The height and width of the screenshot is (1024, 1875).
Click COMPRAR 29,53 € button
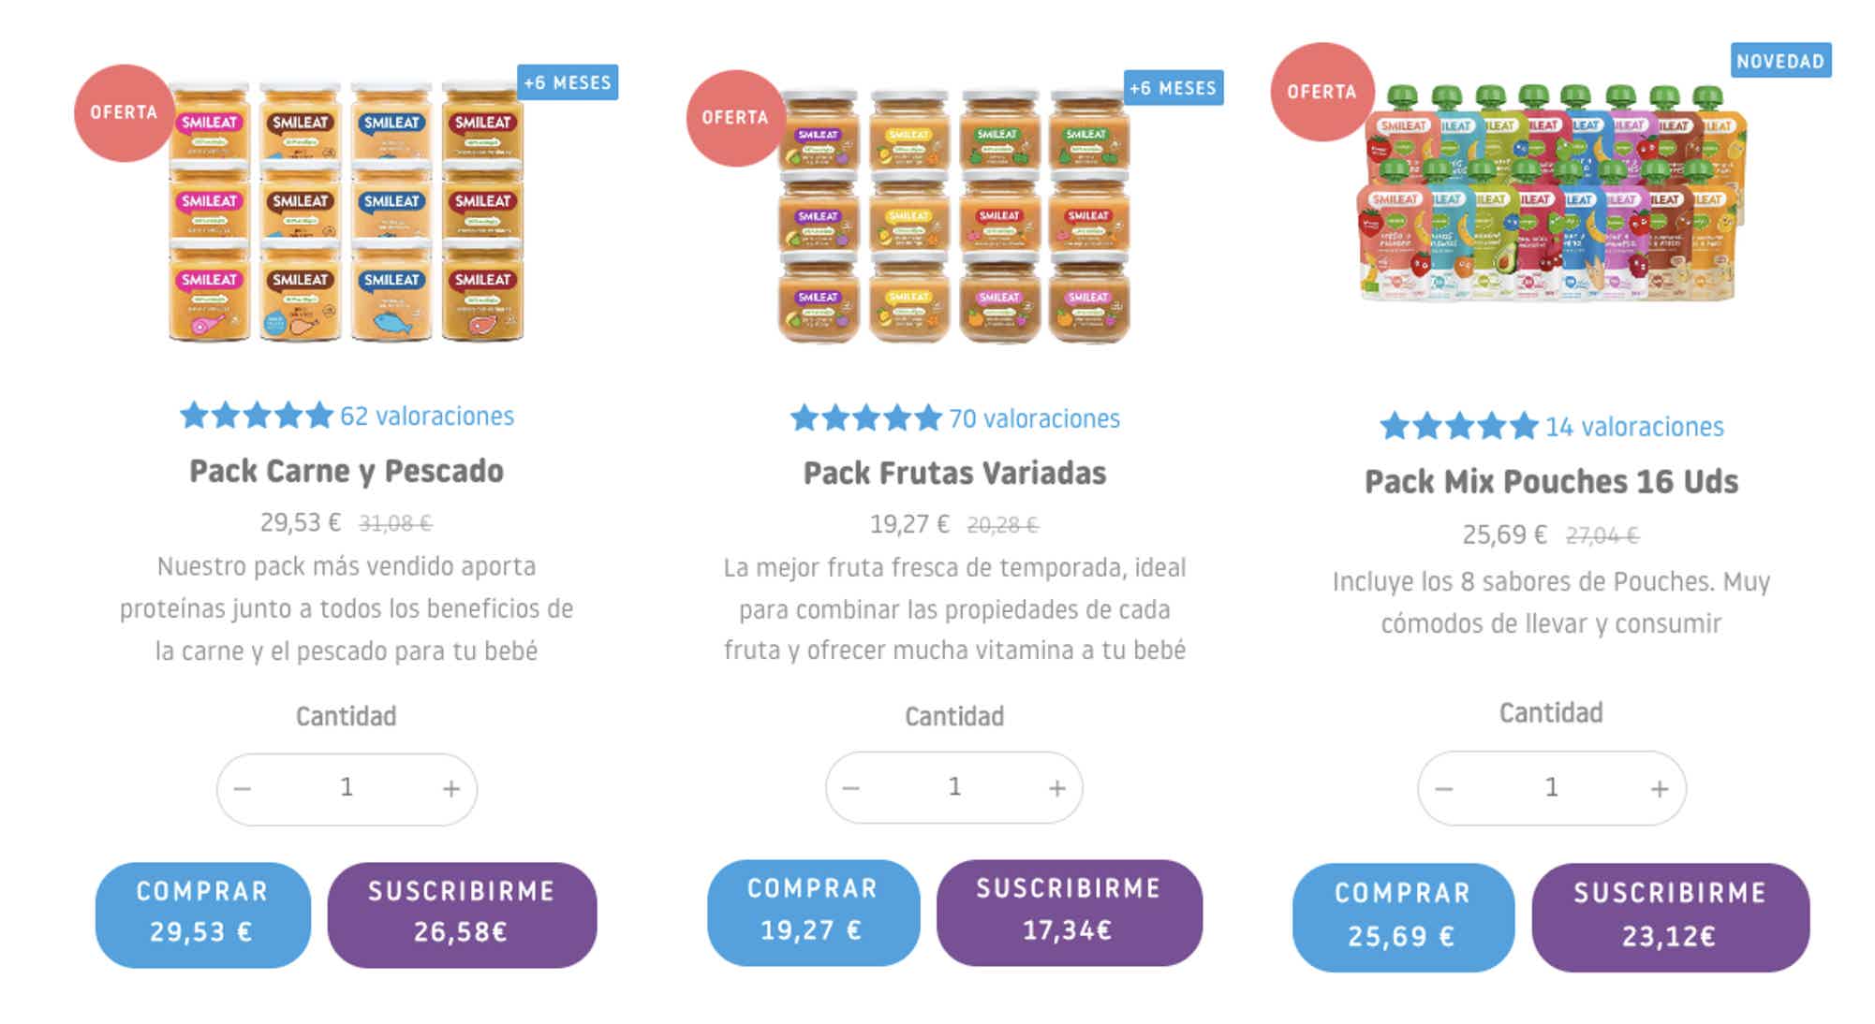[202, 914]
